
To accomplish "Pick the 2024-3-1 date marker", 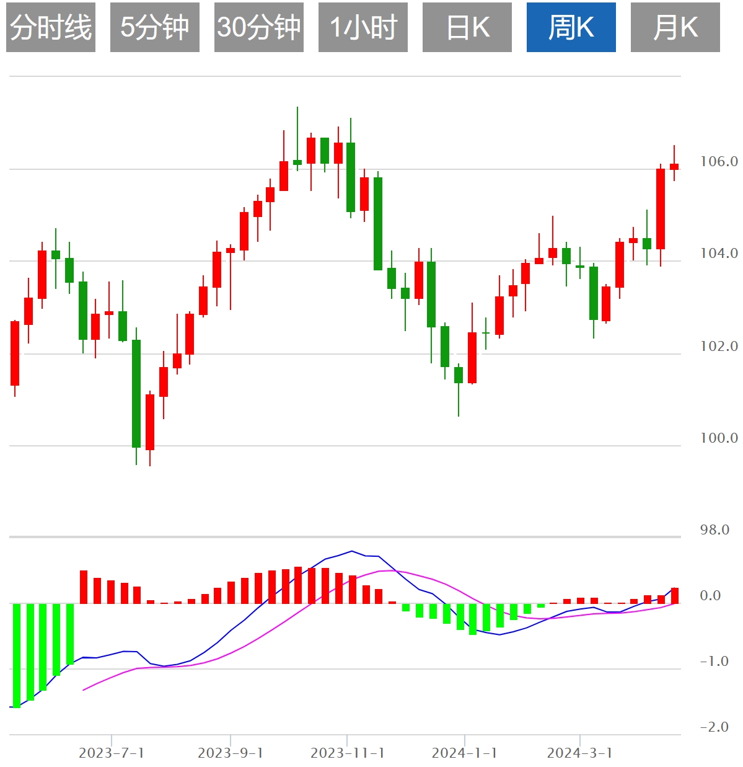I will pos(580,753).
